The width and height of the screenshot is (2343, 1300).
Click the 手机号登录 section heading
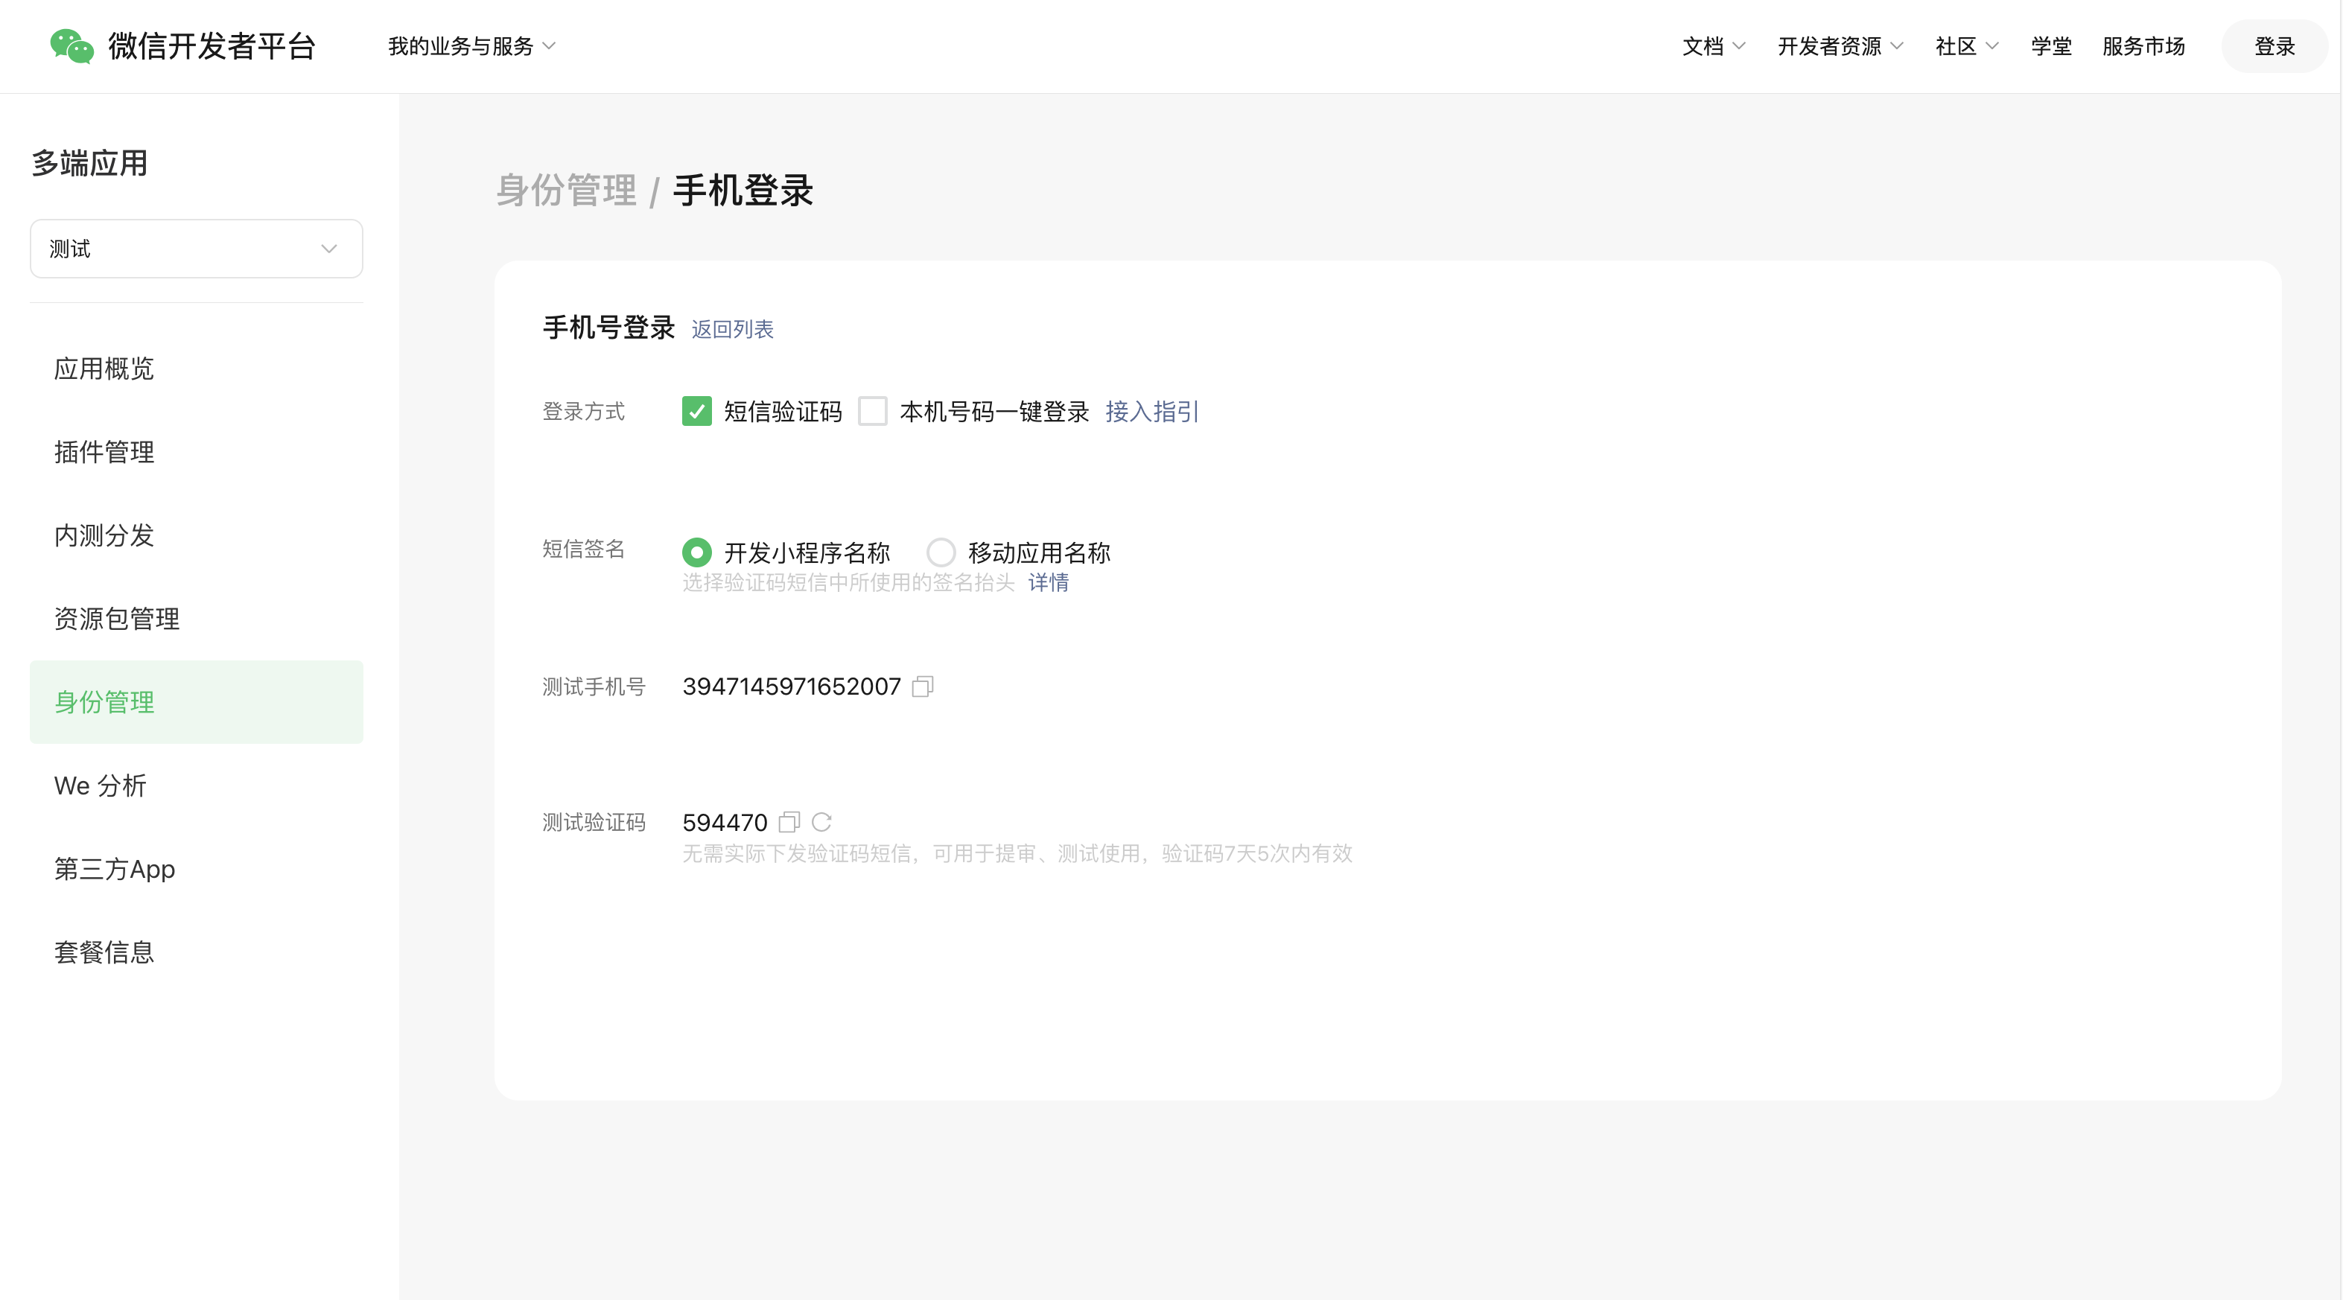click(608, 328)
